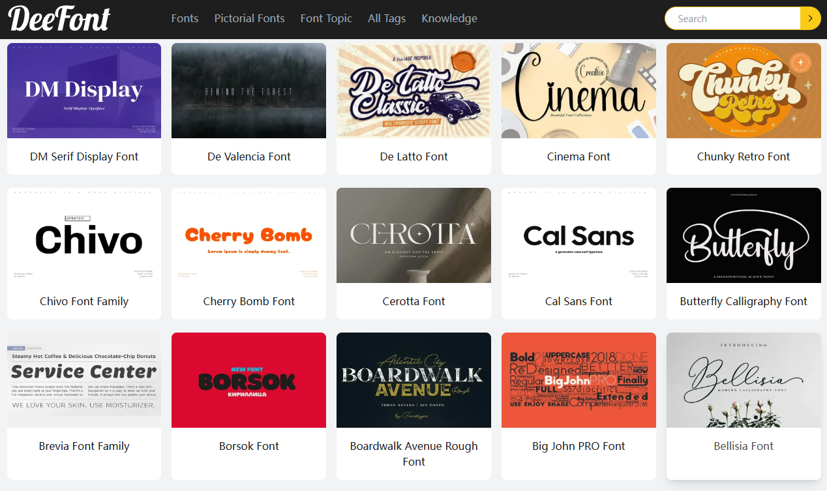This screenshot has height=491, width=827.
Task: Open the Pictorial Fonts menu item
Action: (249, 18)
